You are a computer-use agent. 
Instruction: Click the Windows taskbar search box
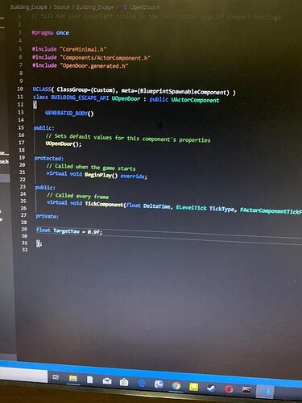coord(23,375)
